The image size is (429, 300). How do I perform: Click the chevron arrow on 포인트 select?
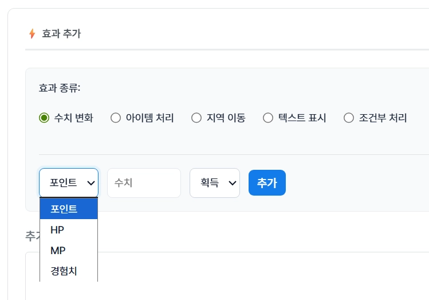click(90, 183)
